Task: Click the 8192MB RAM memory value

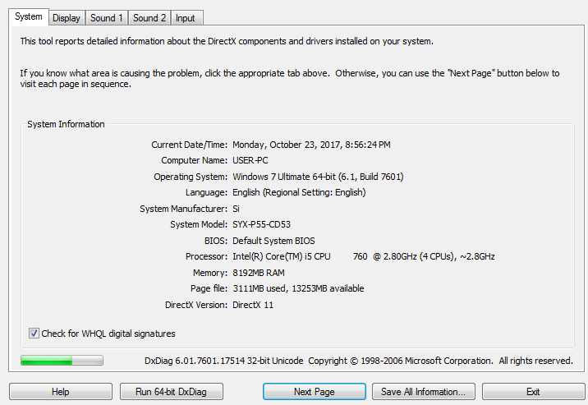Action: pos(259,273)
